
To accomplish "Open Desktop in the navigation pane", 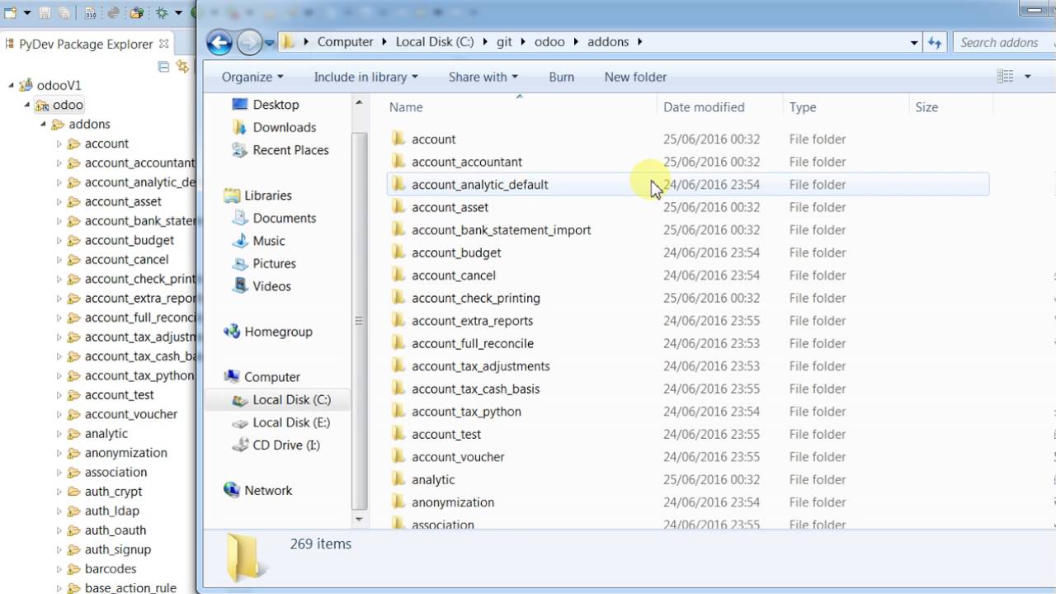I will pos(266,105).
